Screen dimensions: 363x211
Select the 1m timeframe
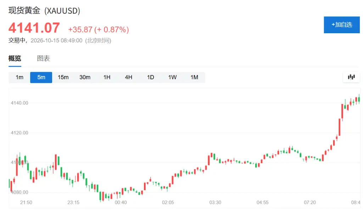19,77
